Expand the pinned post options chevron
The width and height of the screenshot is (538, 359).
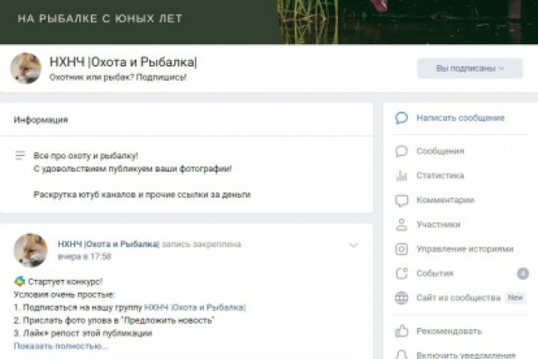point(353,245)
